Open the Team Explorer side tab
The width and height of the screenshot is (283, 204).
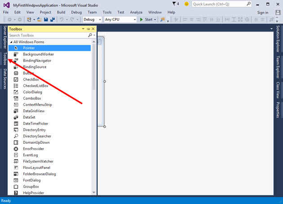pyautogui.click(x=278, y=67)
